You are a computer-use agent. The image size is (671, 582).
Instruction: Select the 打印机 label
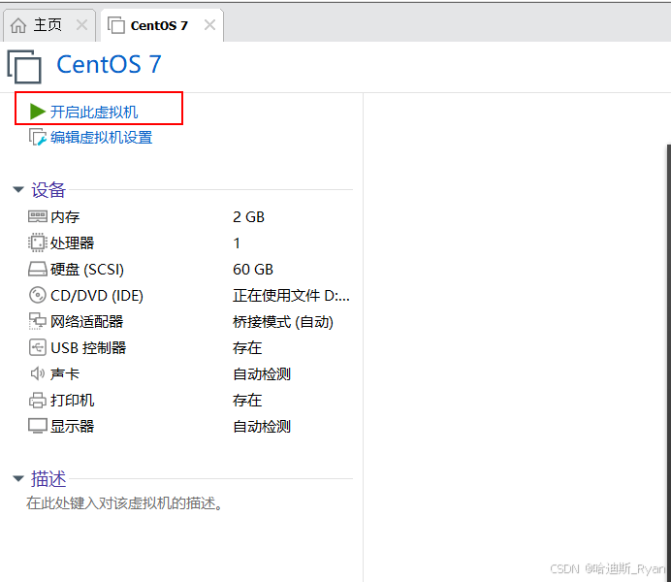coord(73,401)
